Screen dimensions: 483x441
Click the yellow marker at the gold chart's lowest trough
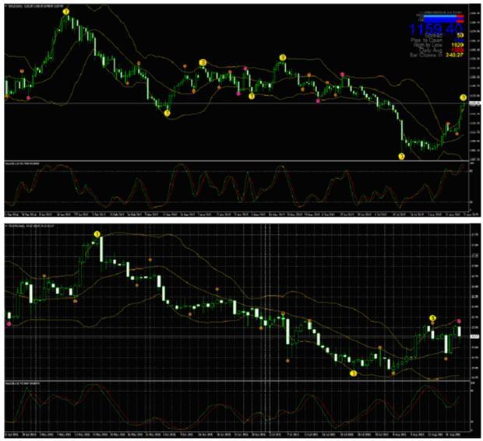(x=401, y=156)
